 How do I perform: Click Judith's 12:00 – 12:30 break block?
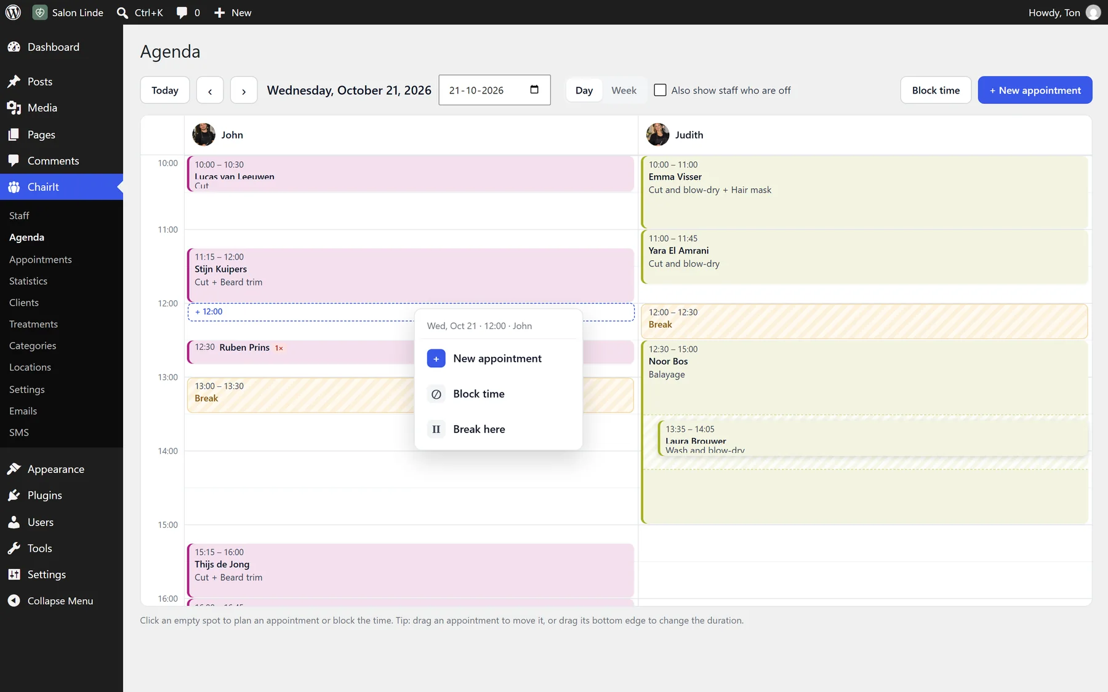pos(864,321)
